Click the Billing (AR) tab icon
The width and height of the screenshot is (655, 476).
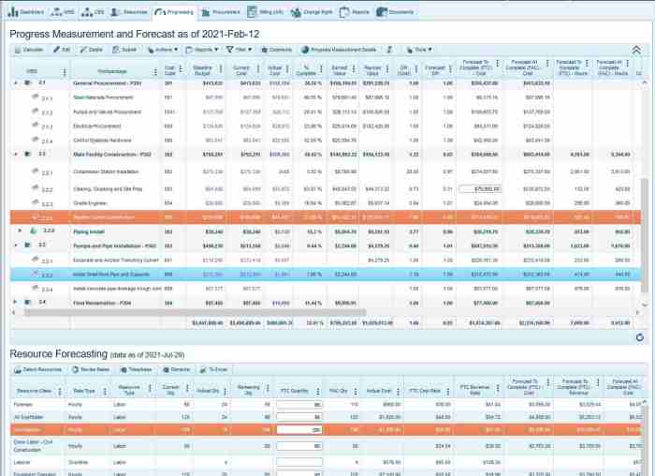tap(252, 12)
